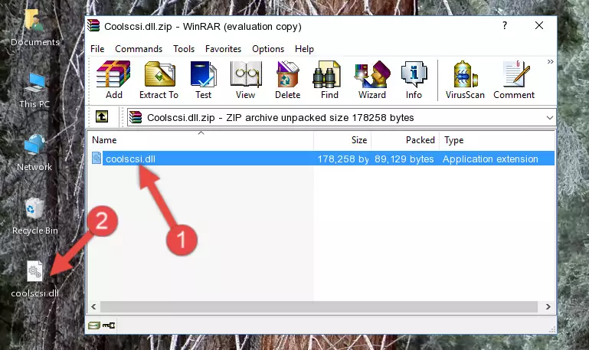The height and width of the screenshot is (350, 589).
Task: Click the horizontal scrollbar right arrow
Action: tap(548, 307)
